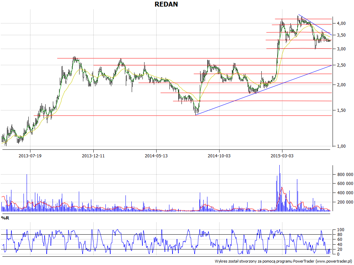Click the 100 level on %R axis
The height and width of the screenshot is (265, 354).
pyautogui.click(x=341, y=230)
